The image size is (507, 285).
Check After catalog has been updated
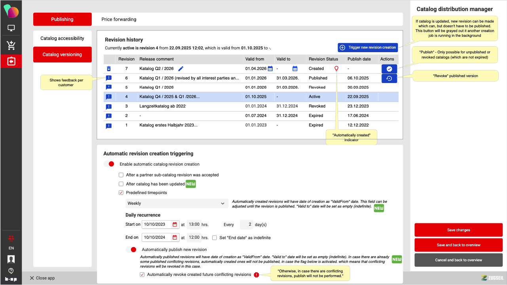click(x=121, y=184)
